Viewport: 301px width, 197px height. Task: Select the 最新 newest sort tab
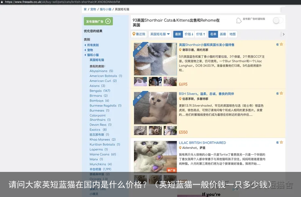pos(178,34)
